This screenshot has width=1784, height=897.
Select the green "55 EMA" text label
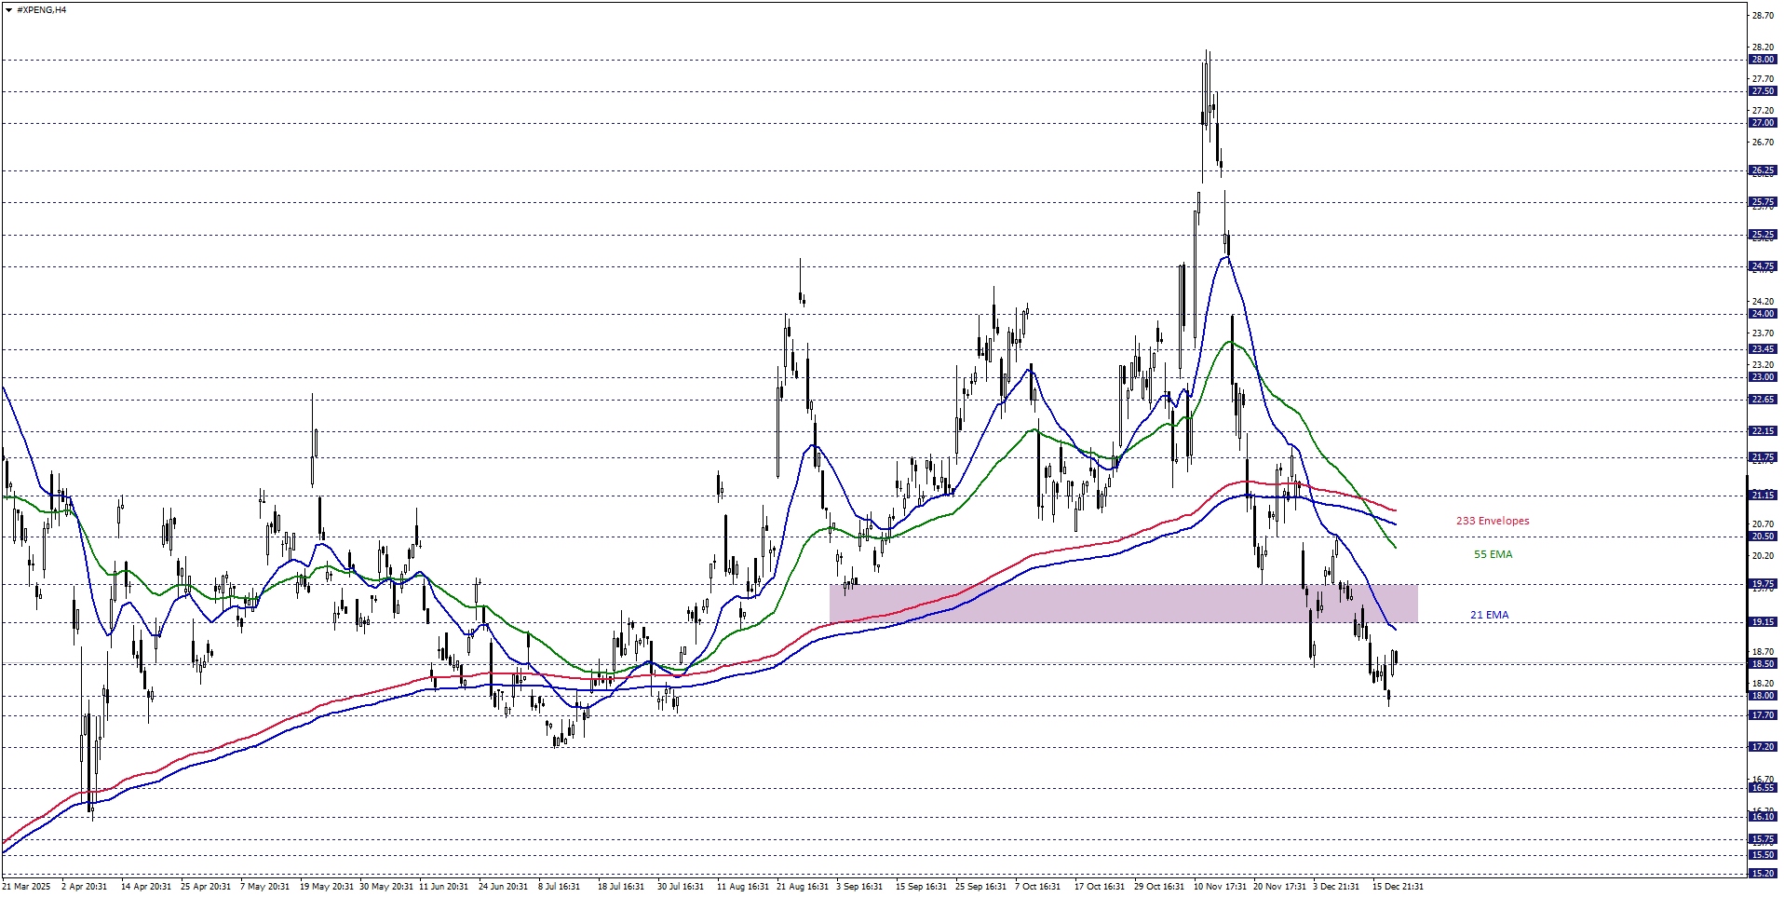tap(1493, 555)
